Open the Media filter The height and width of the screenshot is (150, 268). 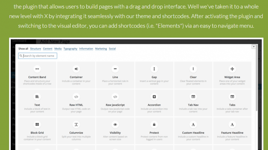coord(58,49)
